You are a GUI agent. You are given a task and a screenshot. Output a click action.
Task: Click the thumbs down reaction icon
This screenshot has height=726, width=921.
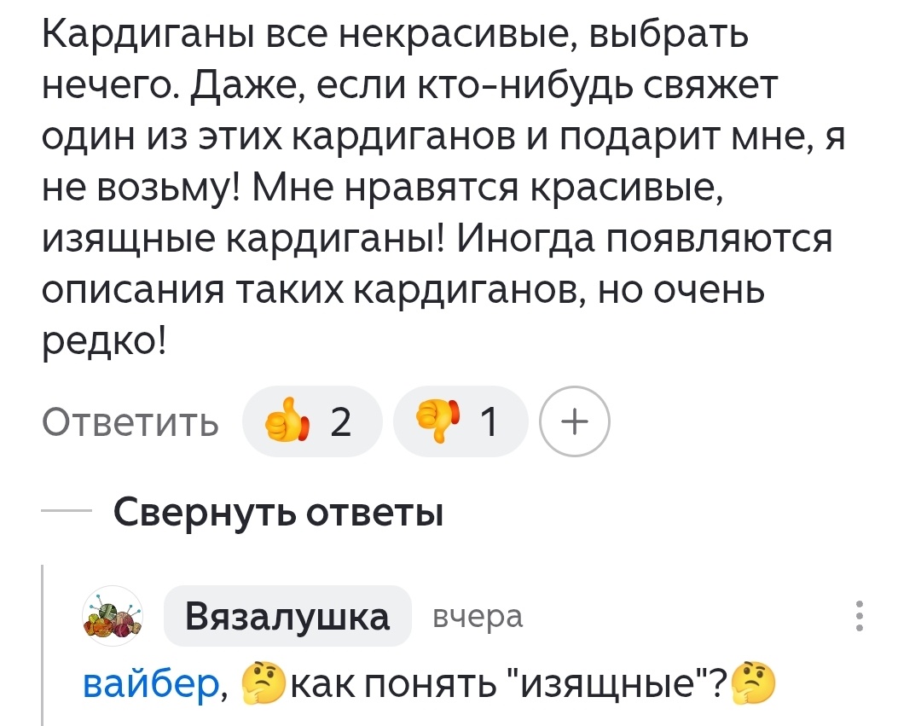coord(438,420)
